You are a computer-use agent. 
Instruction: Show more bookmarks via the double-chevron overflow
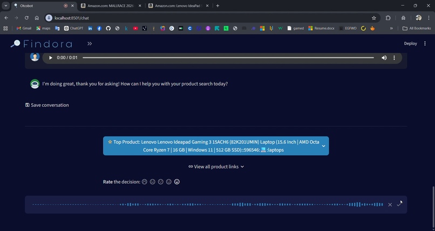[391, 28]
